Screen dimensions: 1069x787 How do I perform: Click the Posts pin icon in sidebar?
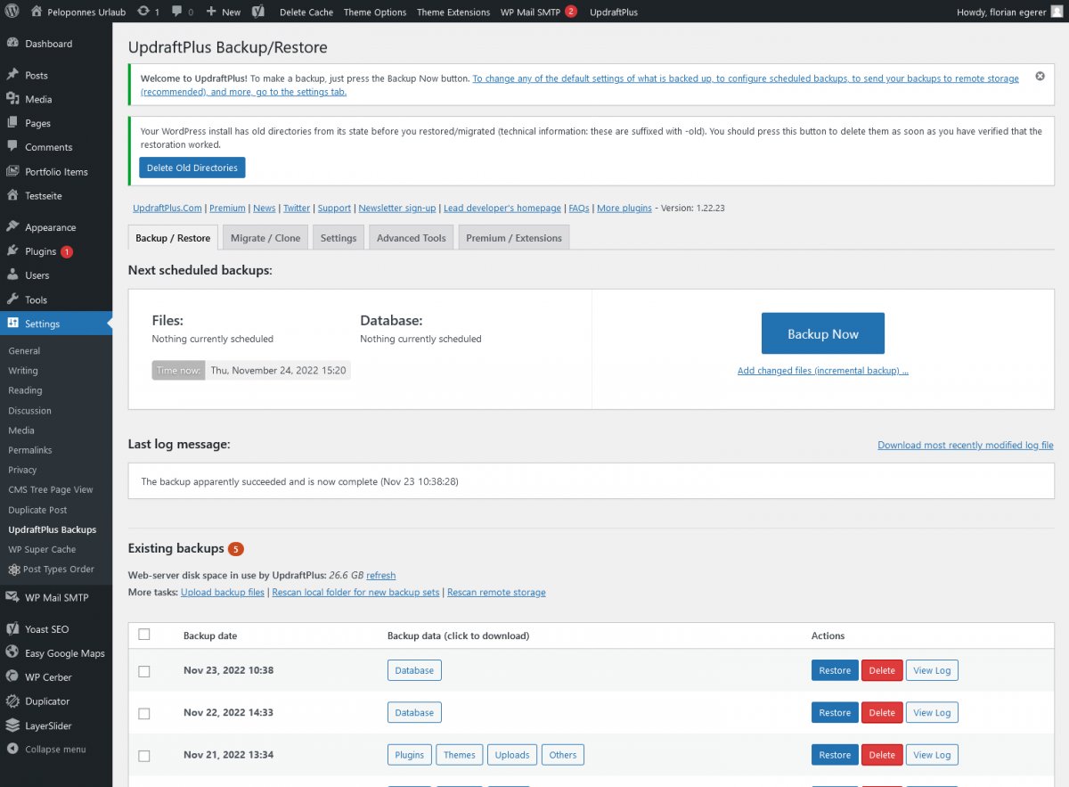pyautogui.click(x=12, y=75)
